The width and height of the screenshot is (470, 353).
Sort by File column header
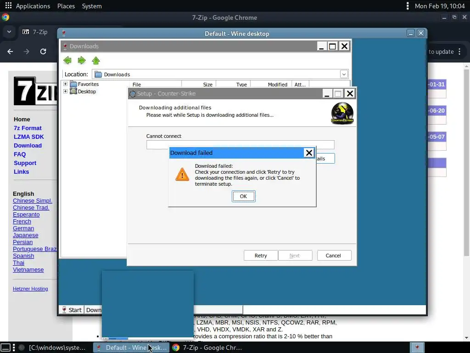(156, 85)
